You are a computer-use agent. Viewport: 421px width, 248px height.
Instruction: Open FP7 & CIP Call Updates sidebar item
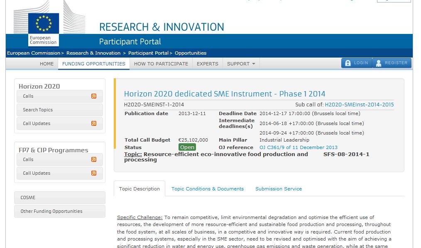60,173
